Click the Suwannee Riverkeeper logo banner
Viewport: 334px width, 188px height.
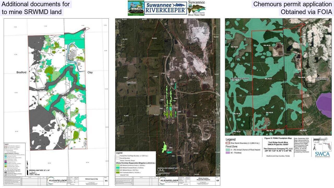point(166,8)
